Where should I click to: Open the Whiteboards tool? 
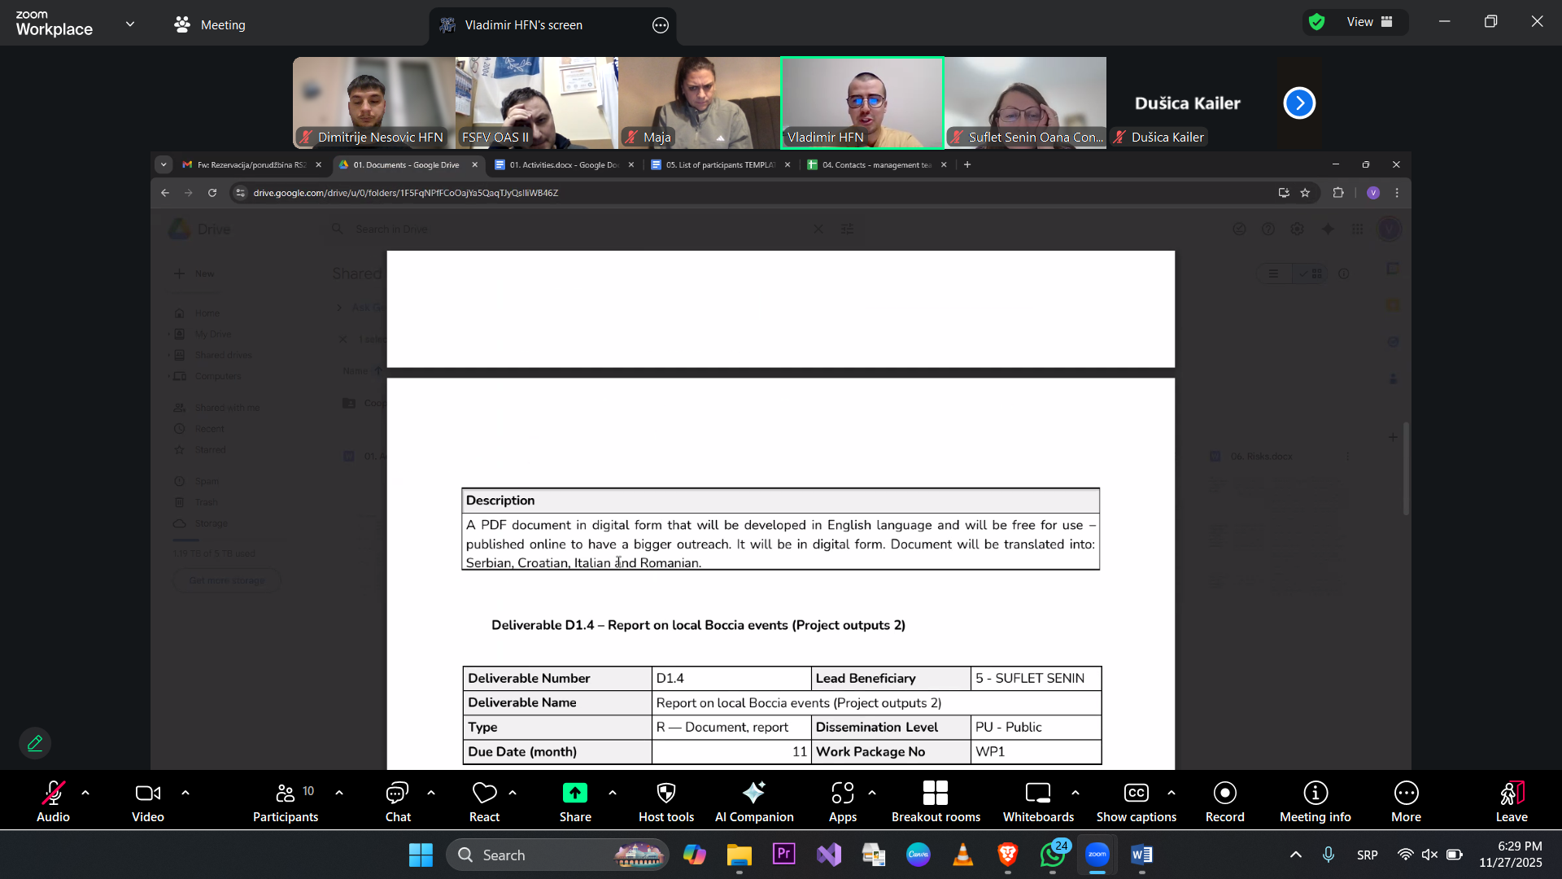tap(1037, 801)
